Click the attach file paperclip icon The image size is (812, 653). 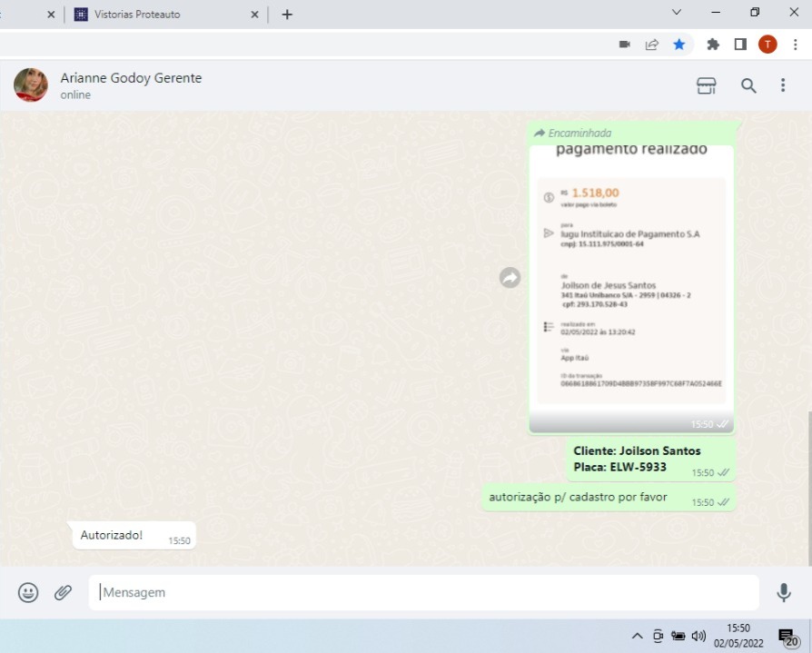pyautogui.click(x=63, y=592)
